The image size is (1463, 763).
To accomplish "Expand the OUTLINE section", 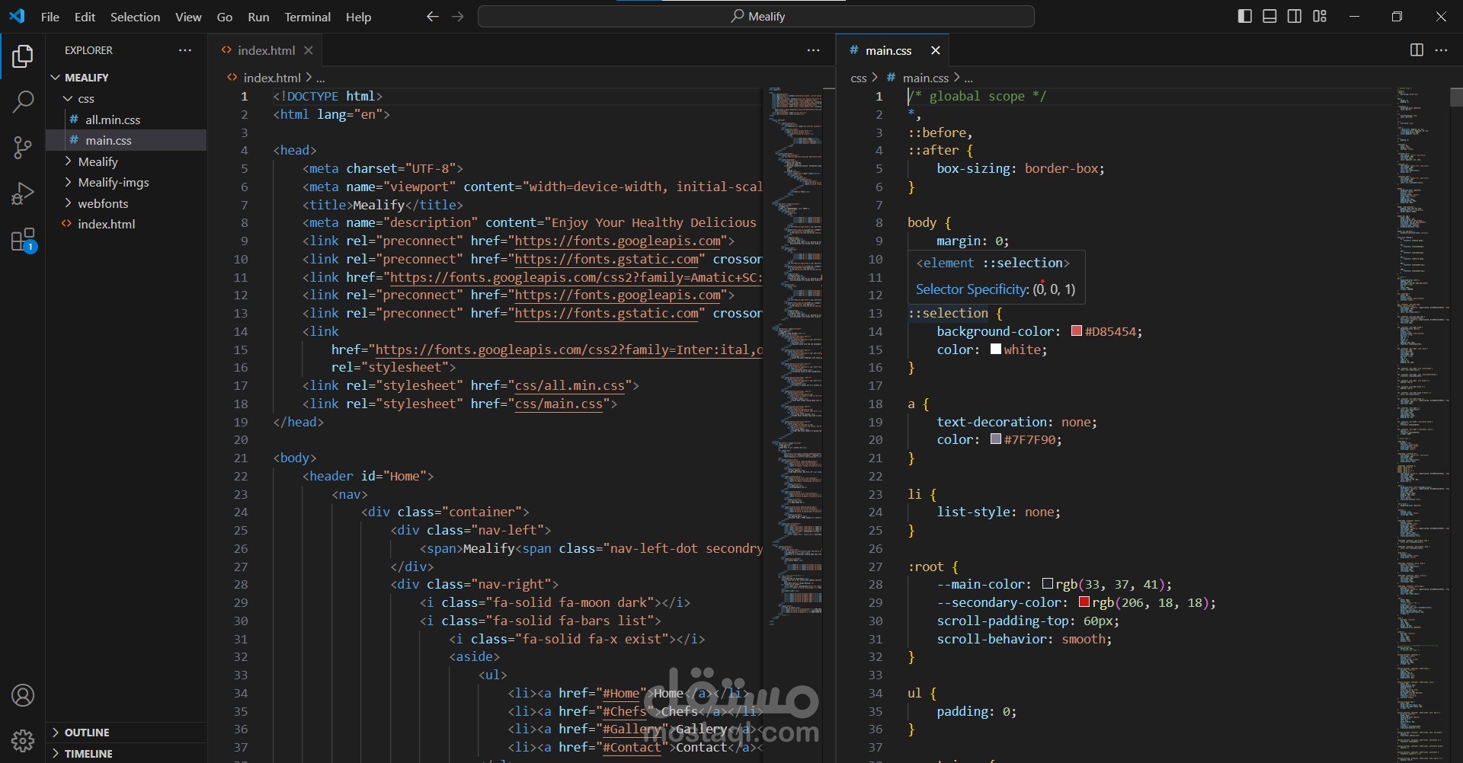I will pyautogui.click(x=126, y=733).
